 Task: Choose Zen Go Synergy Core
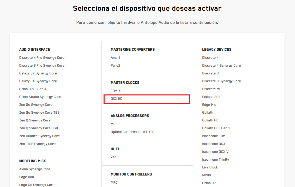tap(36, 105)
